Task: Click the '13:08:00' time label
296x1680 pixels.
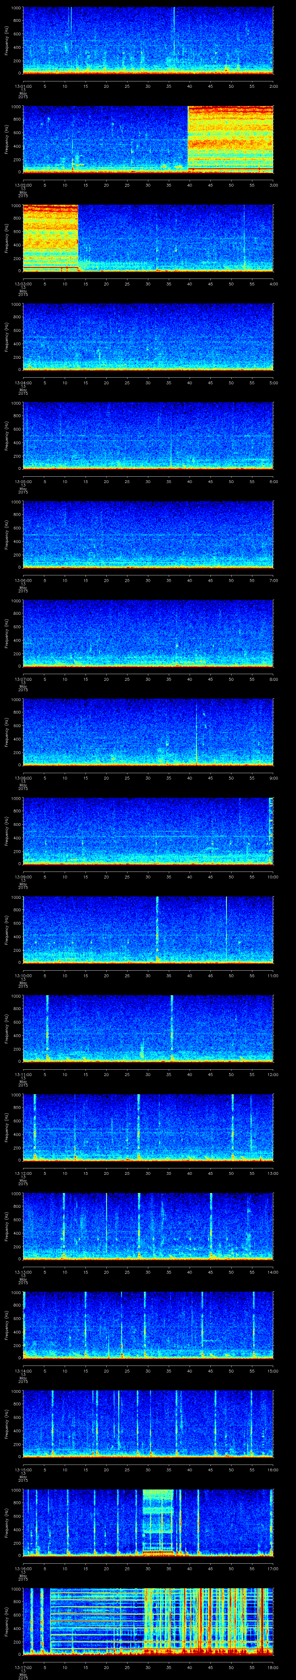Action: 23,777
